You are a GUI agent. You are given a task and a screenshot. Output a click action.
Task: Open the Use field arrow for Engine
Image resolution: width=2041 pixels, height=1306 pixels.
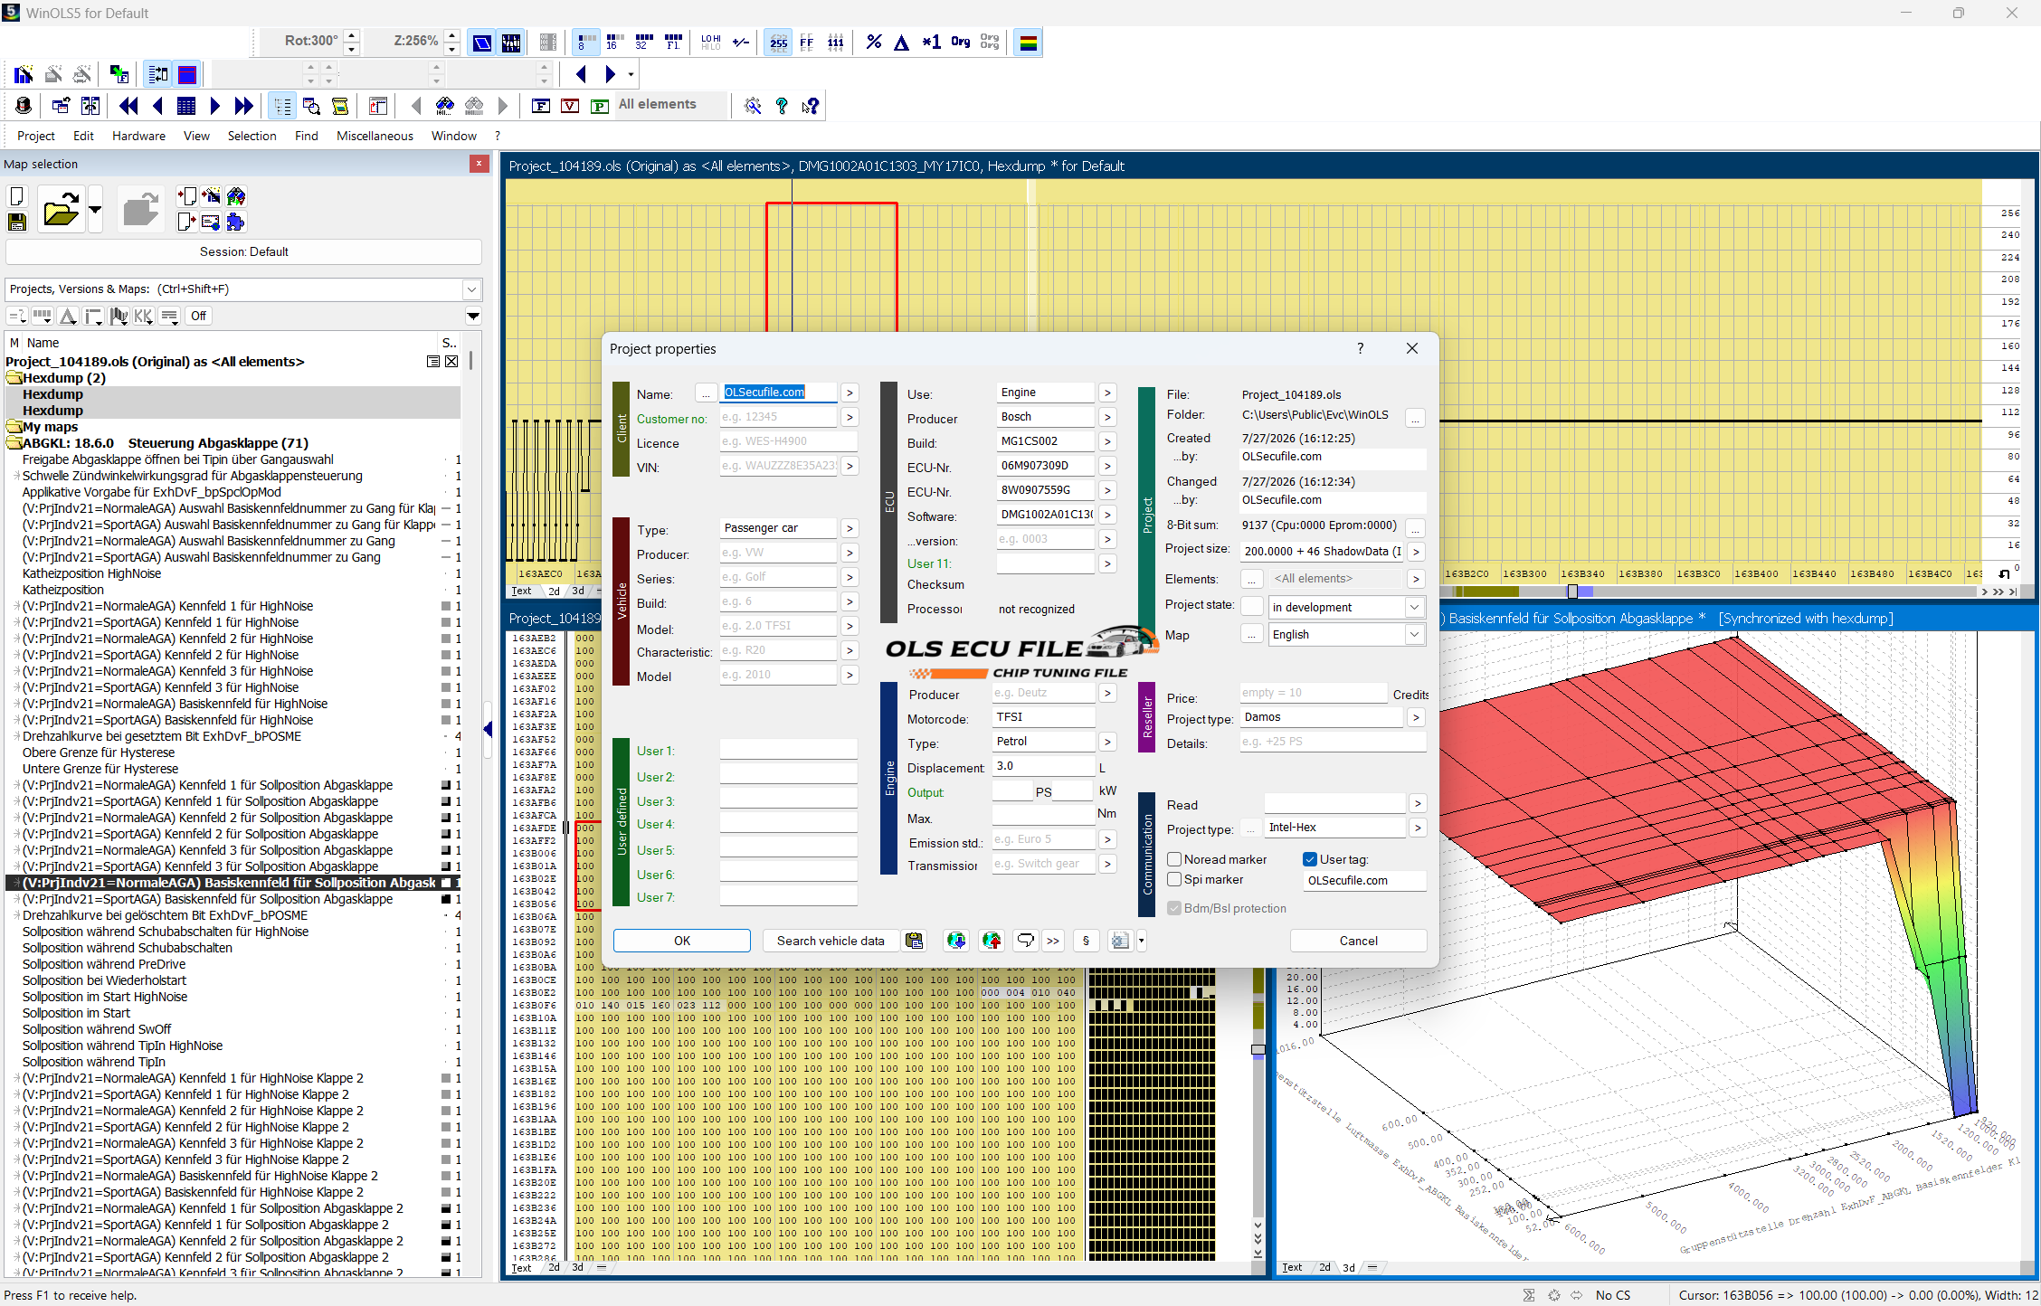pos(1107,393)
